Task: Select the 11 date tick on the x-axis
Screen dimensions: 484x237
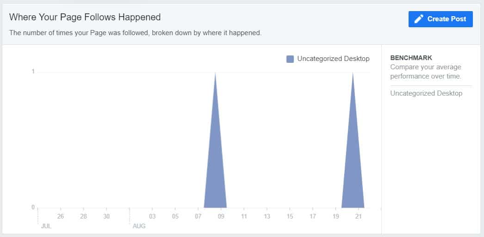Action: click(244, 216)
